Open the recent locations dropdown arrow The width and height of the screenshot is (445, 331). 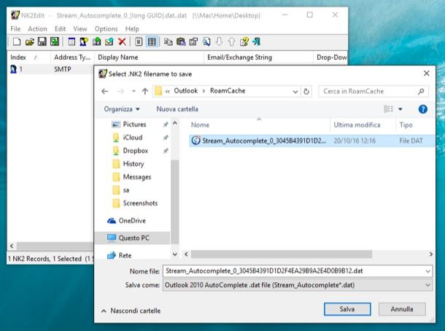(x=133, y=91)
